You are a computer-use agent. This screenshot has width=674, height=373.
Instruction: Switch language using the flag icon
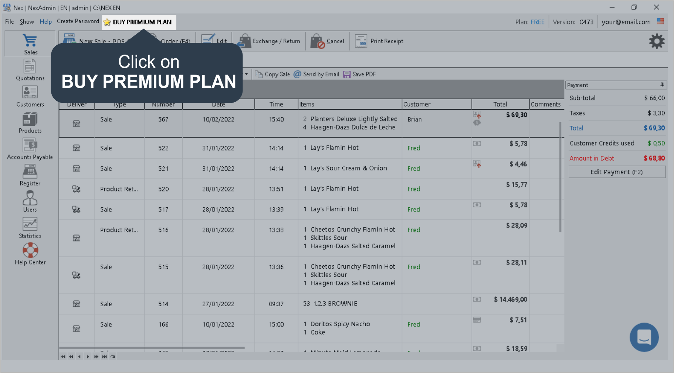point(660,21)
